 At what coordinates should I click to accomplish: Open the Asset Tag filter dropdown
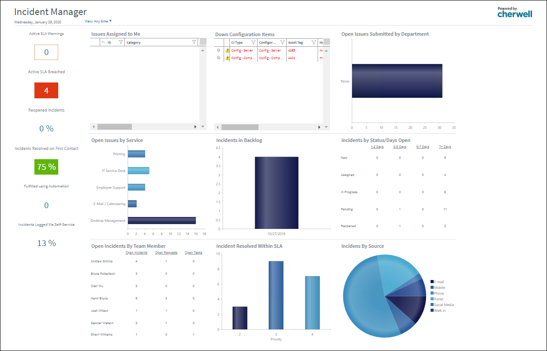314,42
